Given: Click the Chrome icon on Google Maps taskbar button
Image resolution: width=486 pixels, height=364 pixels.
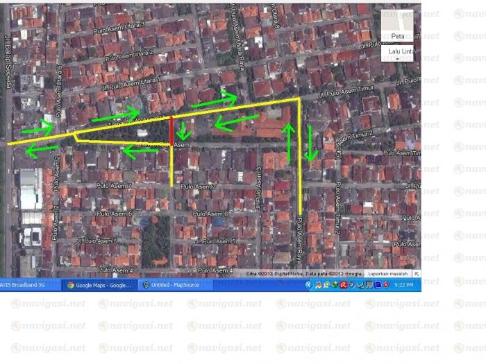Looking at the screenshot, I should (69, 285).
